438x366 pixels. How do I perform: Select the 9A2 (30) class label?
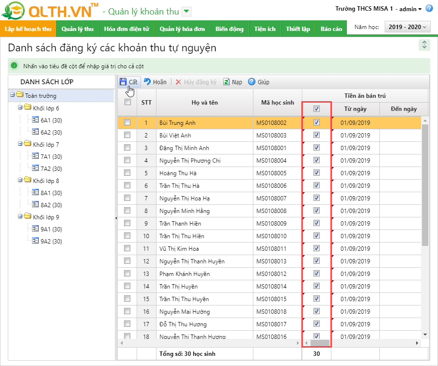click(51, 241)
